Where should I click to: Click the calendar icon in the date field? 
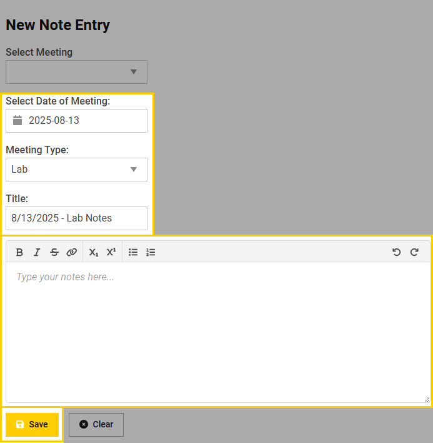pyautogui.click(x=17, y=120)
